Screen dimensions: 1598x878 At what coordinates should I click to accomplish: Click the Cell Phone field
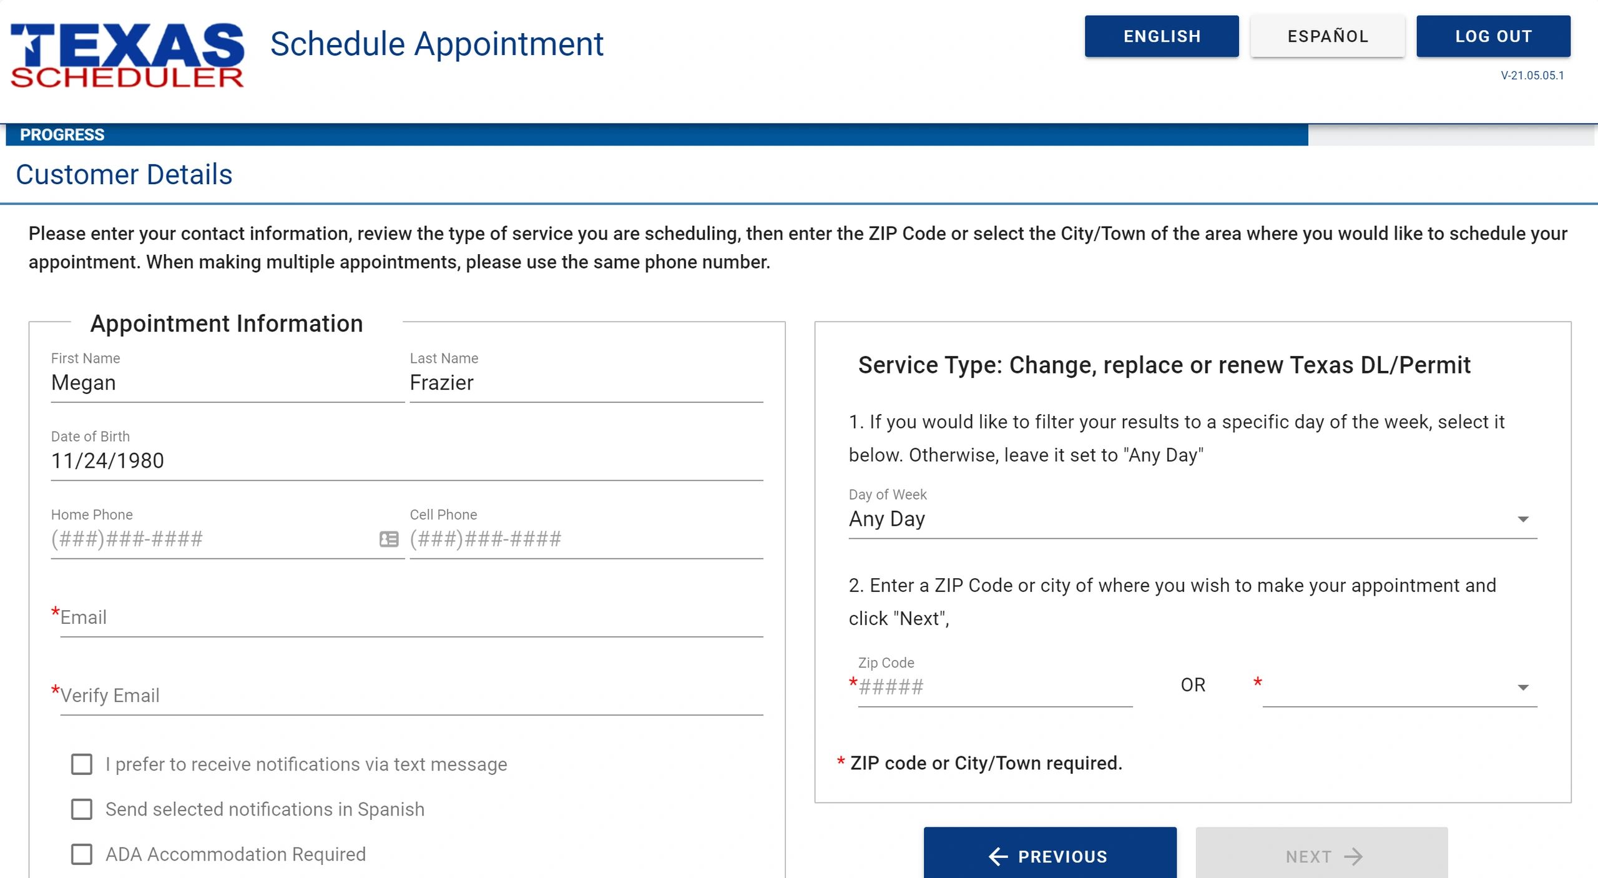586,539
